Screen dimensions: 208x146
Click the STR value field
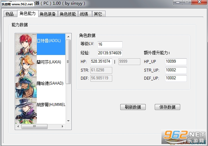[x=101, y=70]
